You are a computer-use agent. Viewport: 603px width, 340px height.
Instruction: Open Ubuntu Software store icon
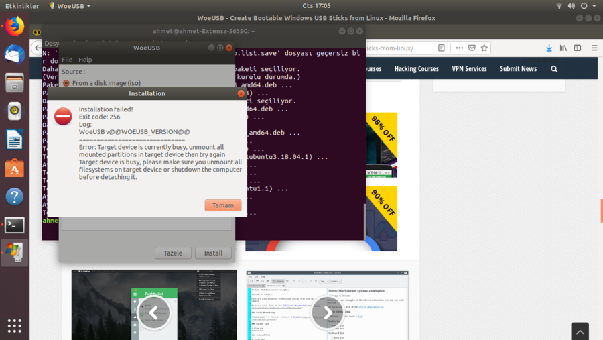click(15, 168)
